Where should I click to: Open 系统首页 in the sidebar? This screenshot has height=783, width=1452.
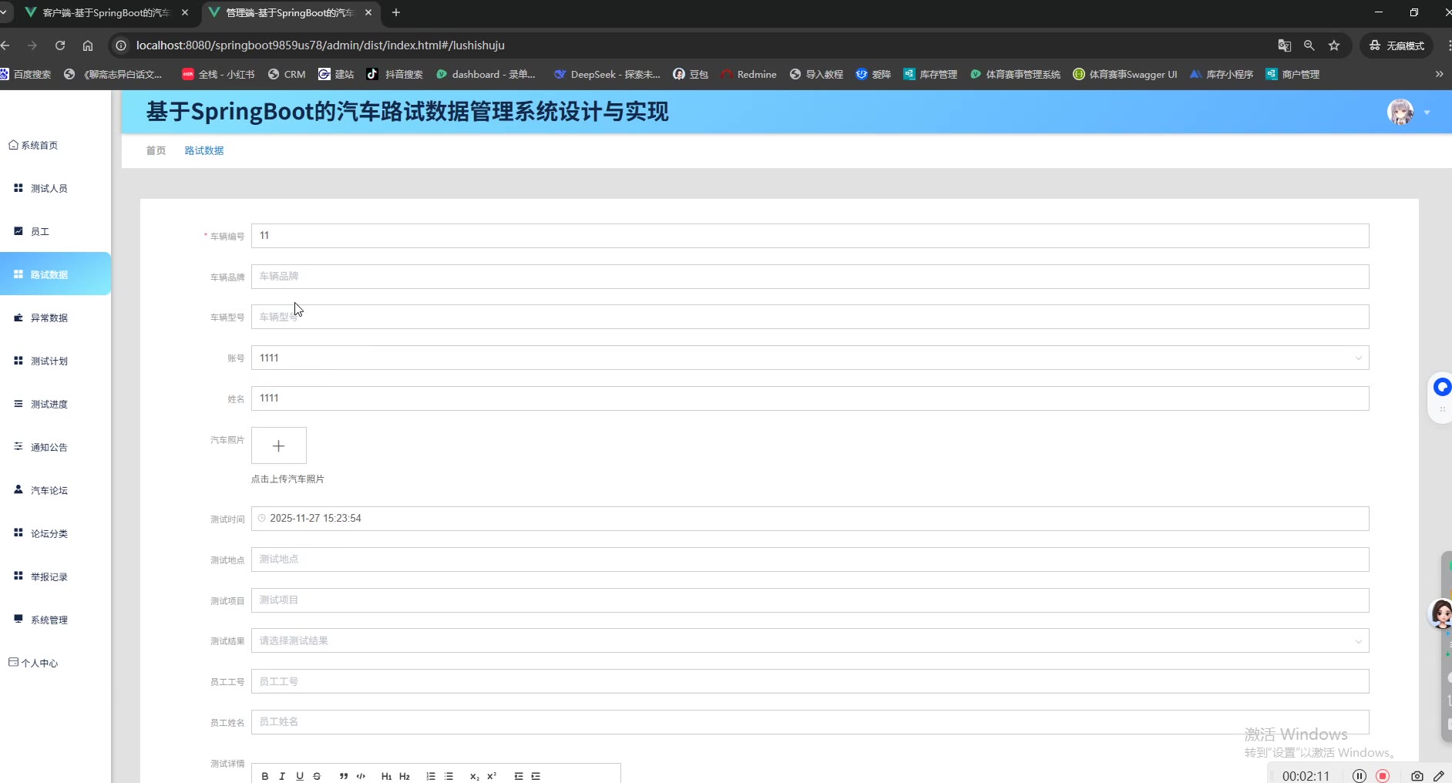pos(33,145)
